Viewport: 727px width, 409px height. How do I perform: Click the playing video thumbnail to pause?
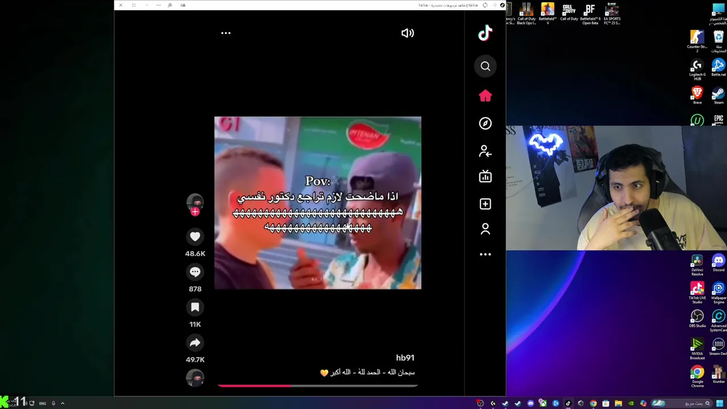[317, 203]
